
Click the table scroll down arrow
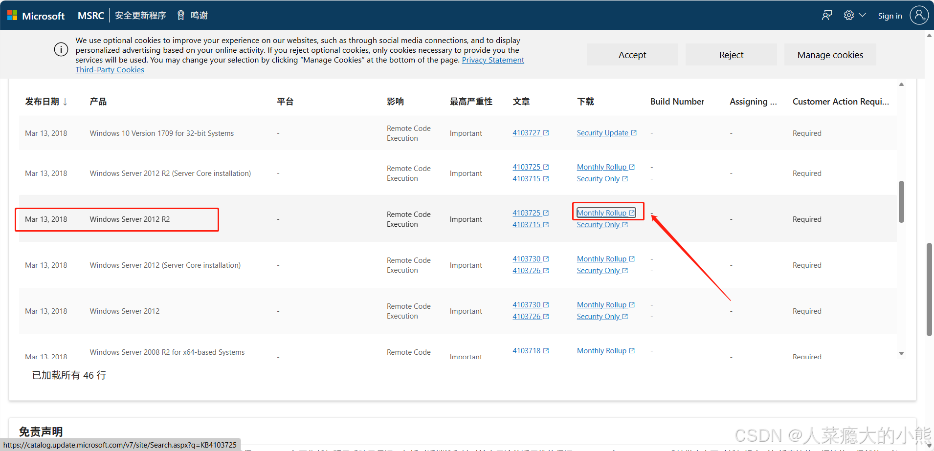tap(901, 353)
